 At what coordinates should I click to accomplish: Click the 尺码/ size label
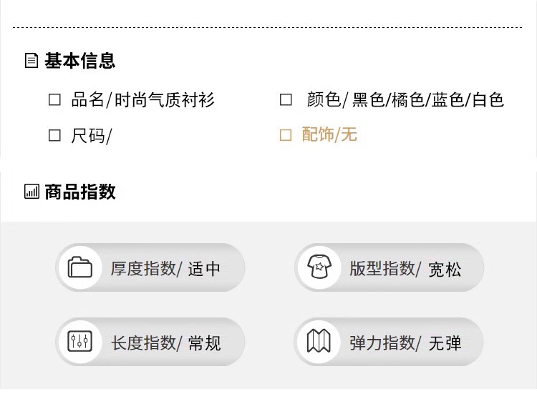click(91, 135)
